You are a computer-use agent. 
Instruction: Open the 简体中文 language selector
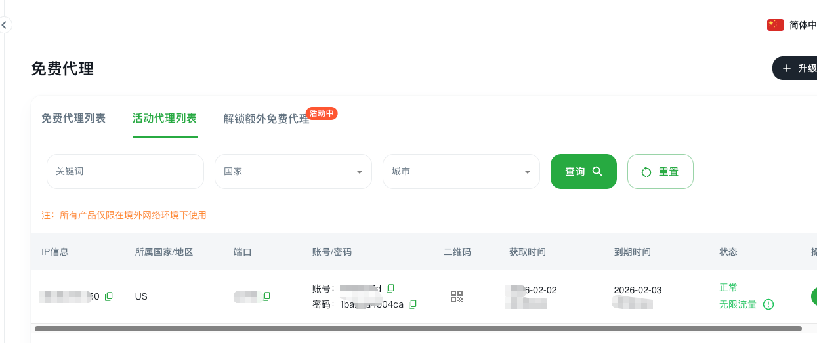[803, 25]
